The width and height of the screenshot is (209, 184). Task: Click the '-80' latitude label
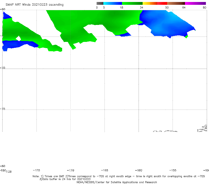[3, 166]
